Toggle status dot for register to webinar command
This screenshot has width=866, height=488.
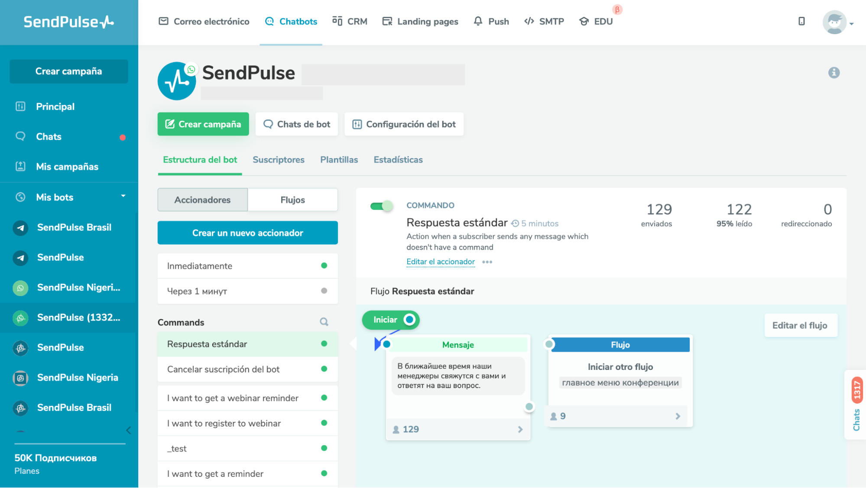(x=324, y=423)
